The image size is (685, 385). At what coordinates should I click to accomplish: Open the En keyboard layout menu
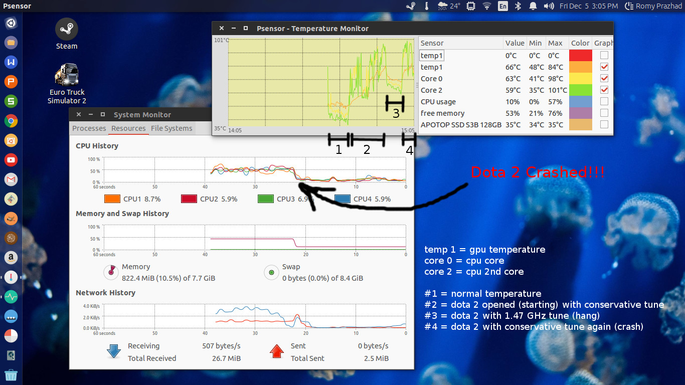(x=502, y=6)
